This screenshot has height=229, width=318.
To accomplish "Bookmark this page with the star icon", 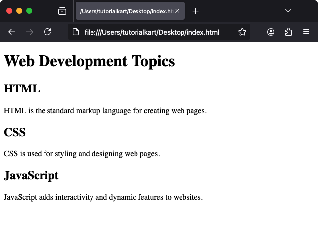I will [x=242, y=32].
